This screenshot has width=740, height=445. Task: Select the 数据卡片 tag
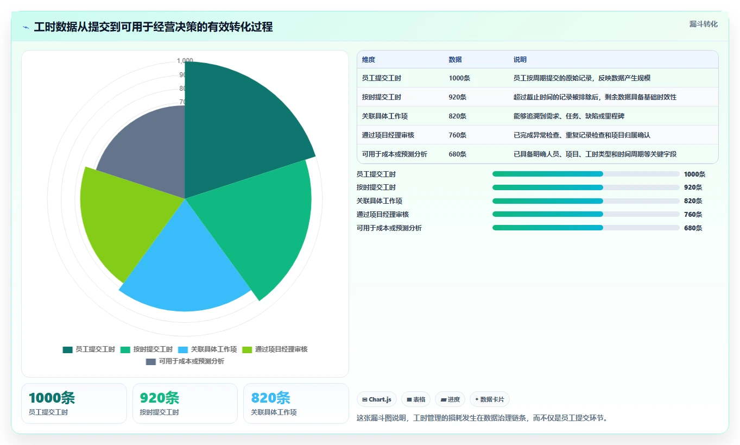[x=489, y=399]
